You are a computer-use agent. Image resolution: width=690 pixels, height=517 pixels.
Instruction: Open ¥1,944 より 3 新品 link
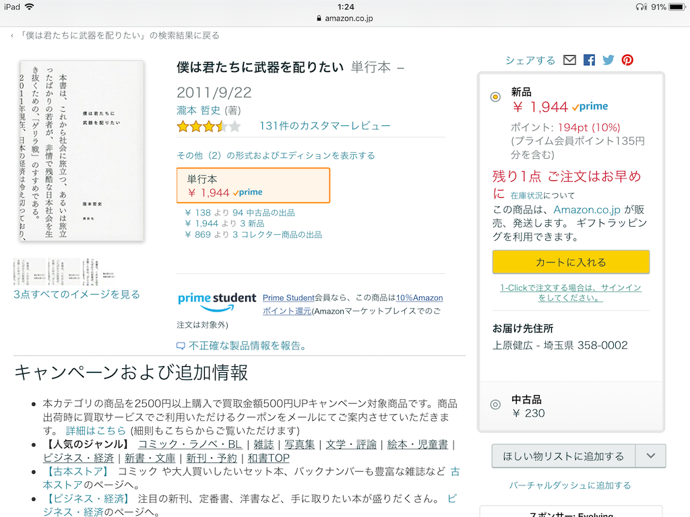(224, 223)
